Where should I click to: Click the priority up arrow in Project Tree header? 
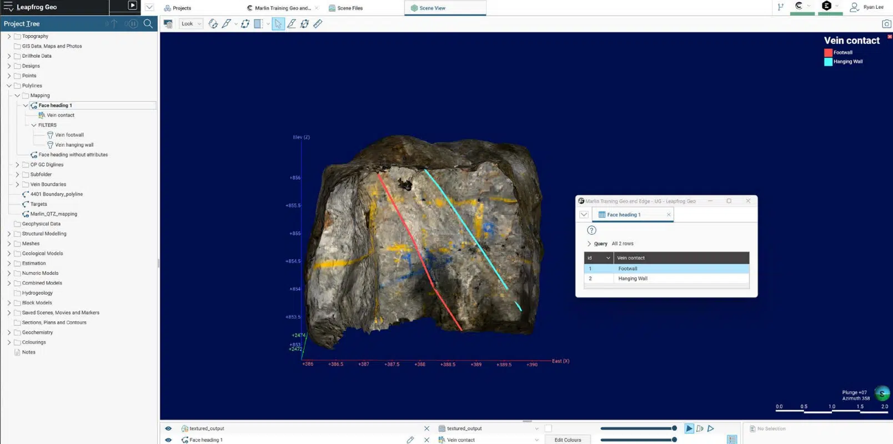(x=114, y=23)
